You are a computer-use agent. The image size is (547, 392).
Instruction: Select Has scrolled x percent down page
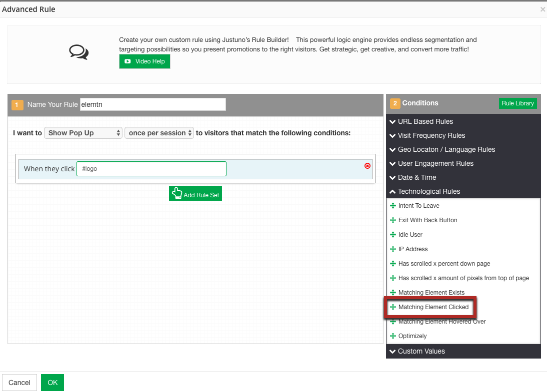point(444,264)
